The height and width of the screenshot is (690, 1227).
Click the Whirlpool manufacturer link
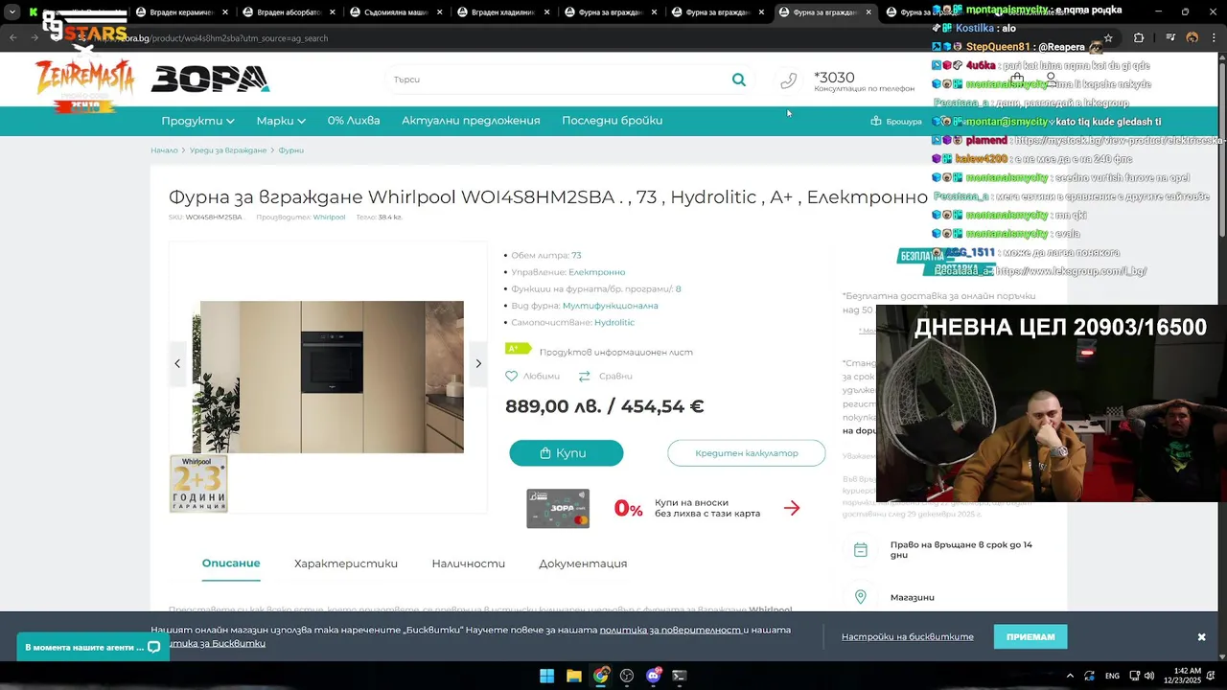point(329,218)
